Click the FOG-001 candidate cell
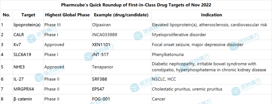Screen dimensions: 272x104 click(101, 99)
